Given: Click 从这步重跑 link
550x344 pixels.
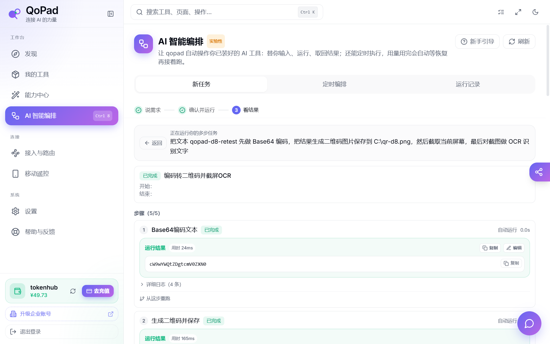Looking at the screenshot, I should point(155,298).
